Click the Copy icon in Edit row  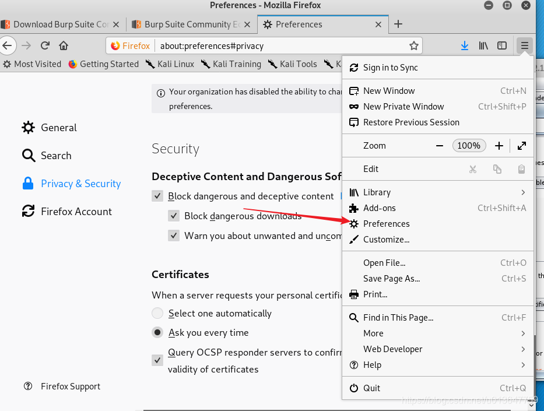pos(497,169)
